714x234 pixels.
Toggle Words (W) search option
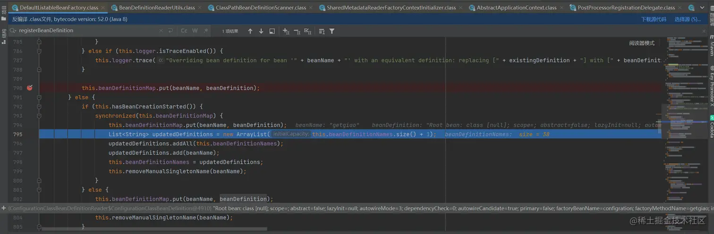[x=195, y=31]
